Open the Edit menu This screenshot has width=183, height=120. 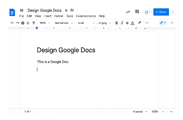29,16
